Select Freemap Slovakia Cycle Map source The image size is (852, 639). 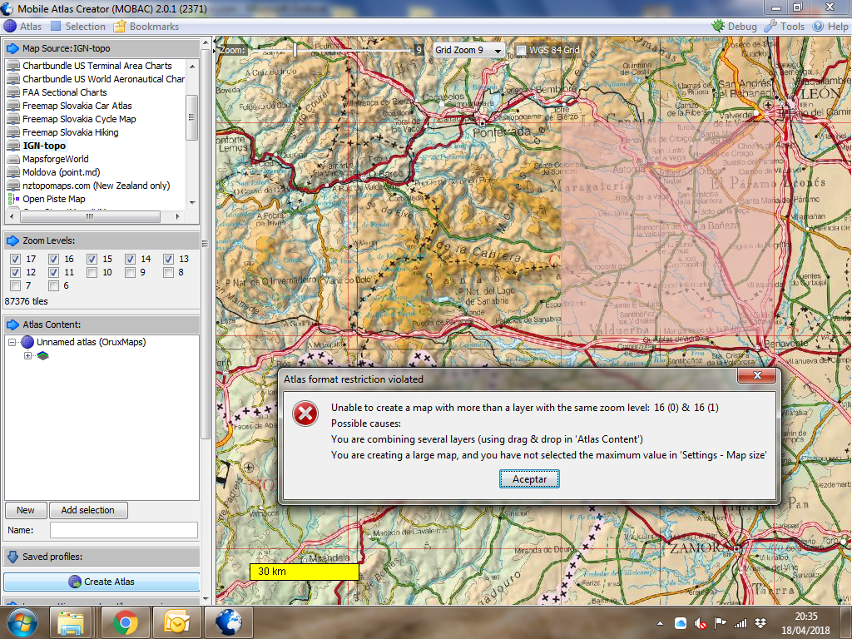[79, 119]
